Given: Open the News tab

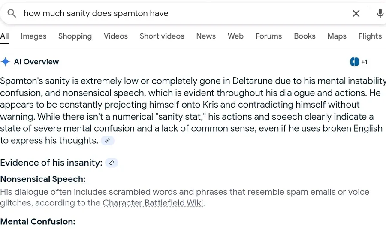Looking at the screenshot, I should click(206, 36).
